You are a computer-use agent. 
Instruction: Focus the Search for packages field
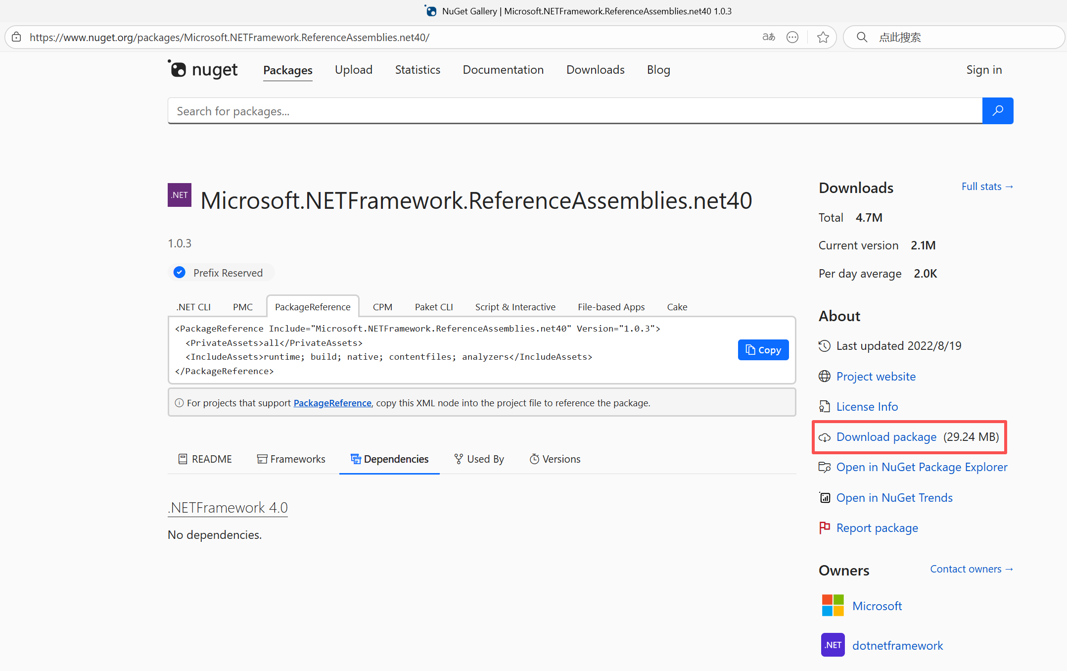(574, 111)
